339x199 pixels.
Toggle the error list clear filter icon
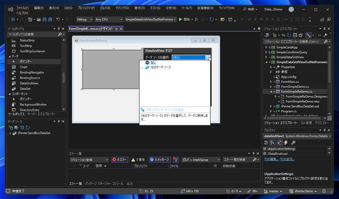[x=176, y=159]
